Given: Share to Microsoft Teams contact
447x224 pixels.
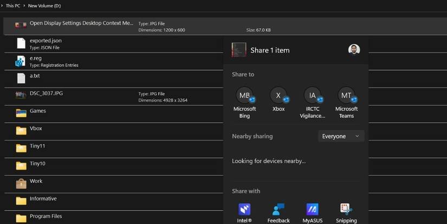Looking at the screenshot, I should (346, 96).
